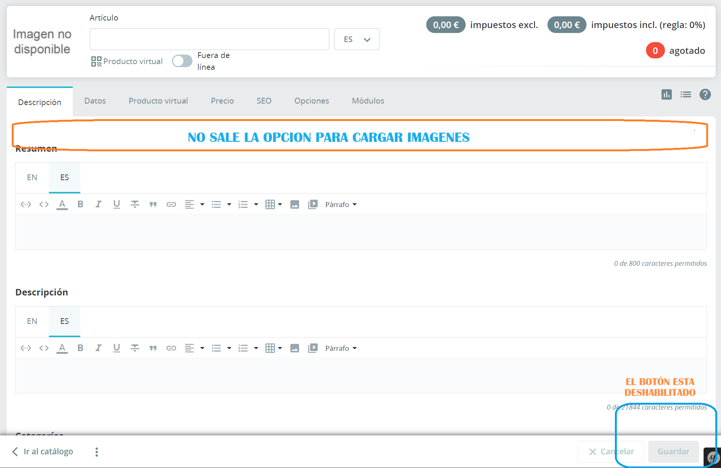Image resolution: width=721 pixels, height=468 pixels.
Task: Insert link in Resumen editor
Action: tap(171, 204)
